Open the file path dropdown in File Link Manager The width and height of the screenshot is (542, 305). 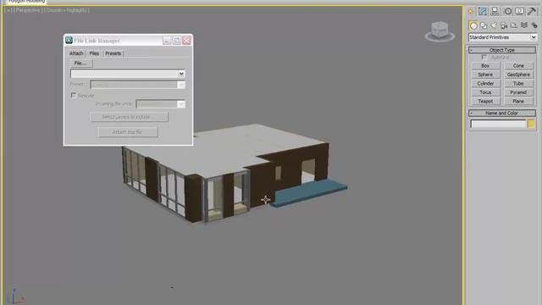pyautogui.click(x=181, y=74)
